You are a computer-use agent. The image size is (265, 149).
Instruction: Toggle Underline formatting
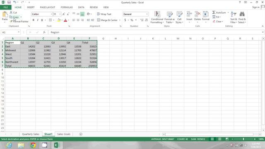click(x=42, y=20)
